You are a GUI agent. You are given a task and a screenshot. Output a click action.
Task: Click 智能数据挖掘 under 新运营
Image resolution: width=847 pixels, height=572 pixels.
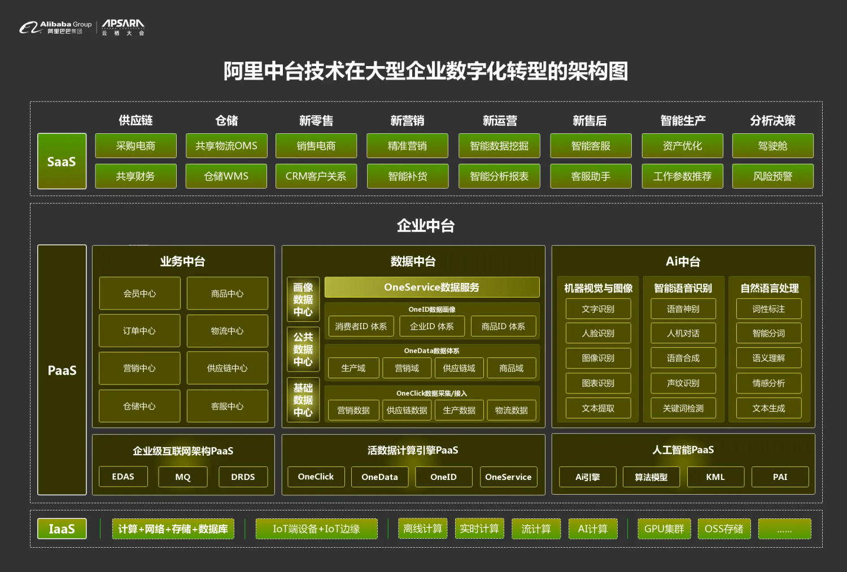499,146
